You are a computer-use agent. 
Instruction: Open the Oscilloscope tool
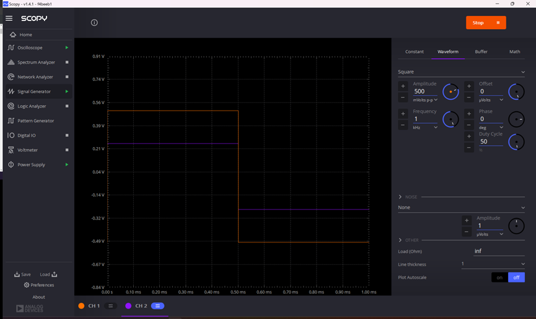click(30, 48)
